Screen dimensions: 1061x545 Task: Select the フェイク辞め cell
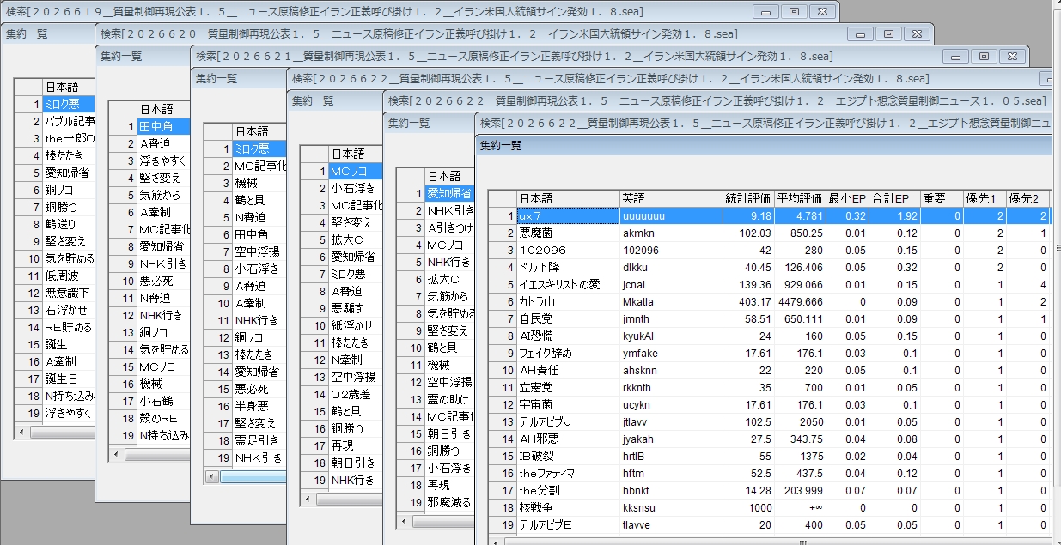tap(568, 352)
